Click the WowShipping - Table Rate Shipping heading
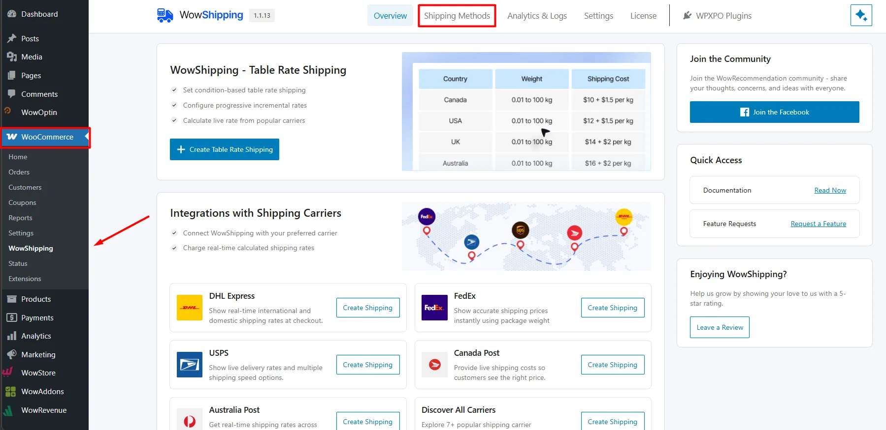 tap(258, 70)
